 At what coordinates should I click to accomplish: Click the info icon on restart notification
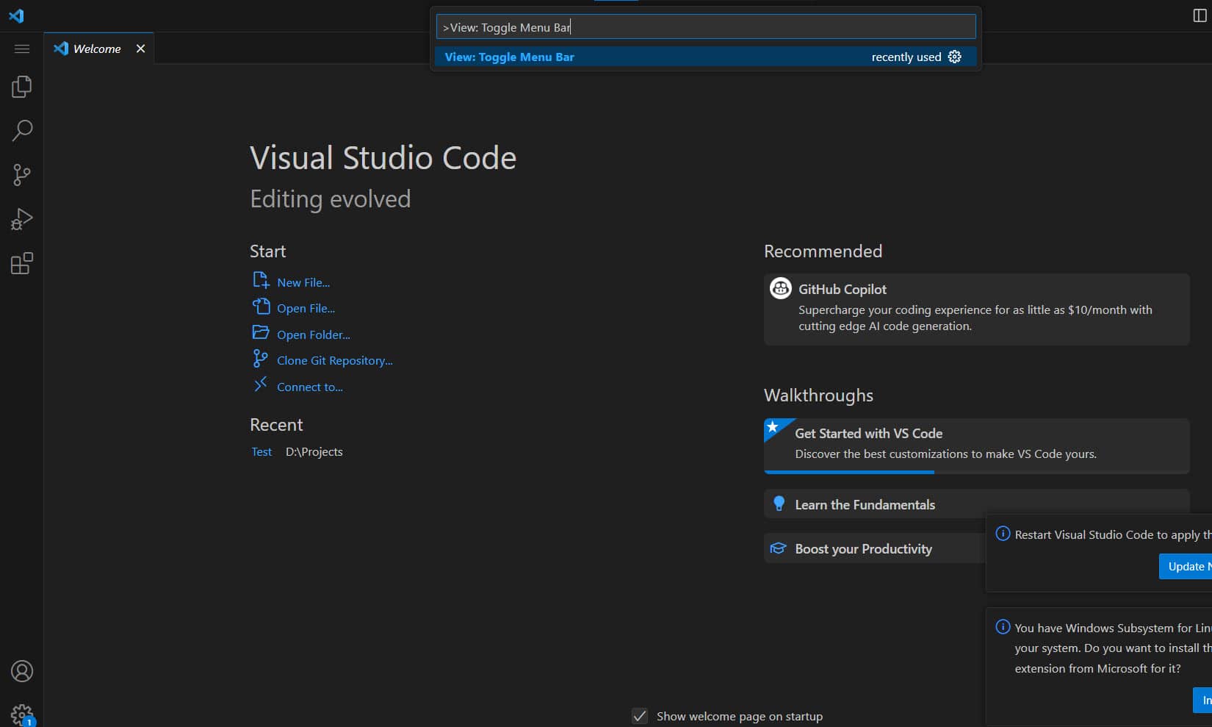(1003, 534)
